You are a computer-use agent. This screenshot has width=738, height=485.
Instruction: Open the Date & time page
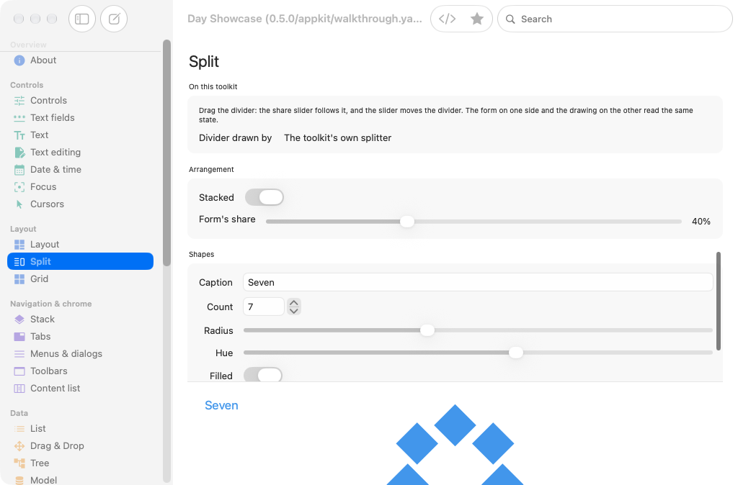point(55,170)
